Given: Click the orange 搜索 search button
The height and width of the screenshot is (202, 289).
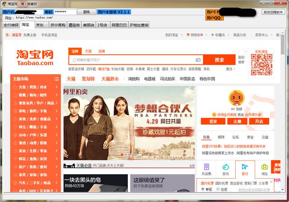Looking at the screenshot, I should pos(219,60).
